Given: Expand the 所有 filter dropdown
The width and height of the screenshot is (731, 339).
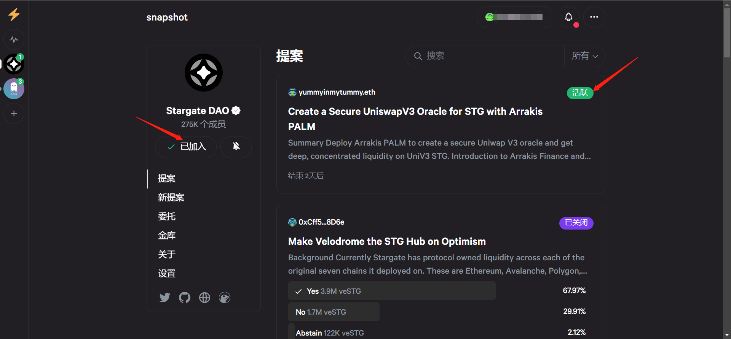Looking at the screenshot, I should (x=584, y=56).
